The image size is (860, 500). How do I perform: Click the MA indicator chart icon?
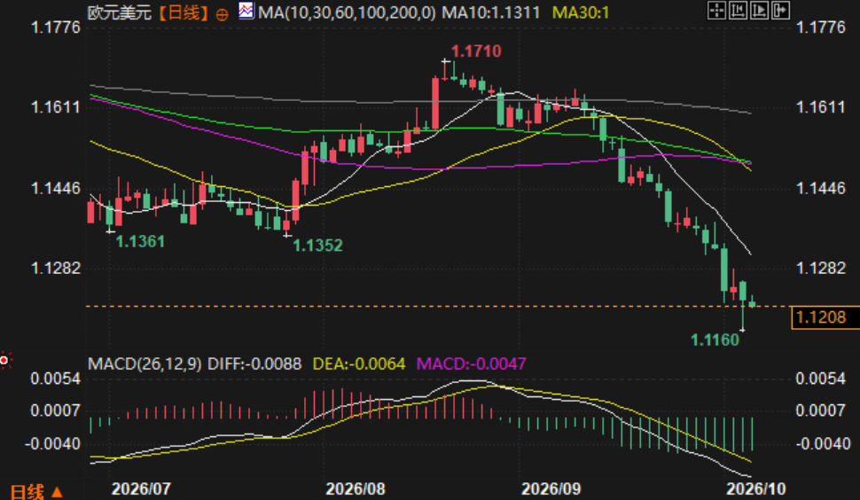[246, 10]
